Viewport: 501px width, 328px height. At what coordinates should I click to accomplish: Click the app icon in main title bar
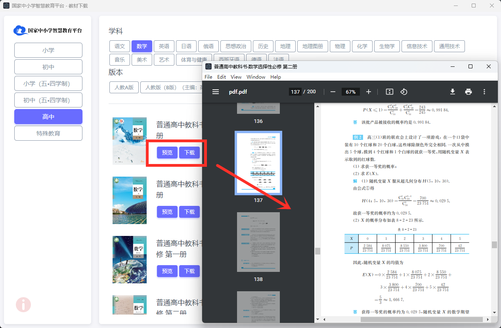tap(6, 6)
